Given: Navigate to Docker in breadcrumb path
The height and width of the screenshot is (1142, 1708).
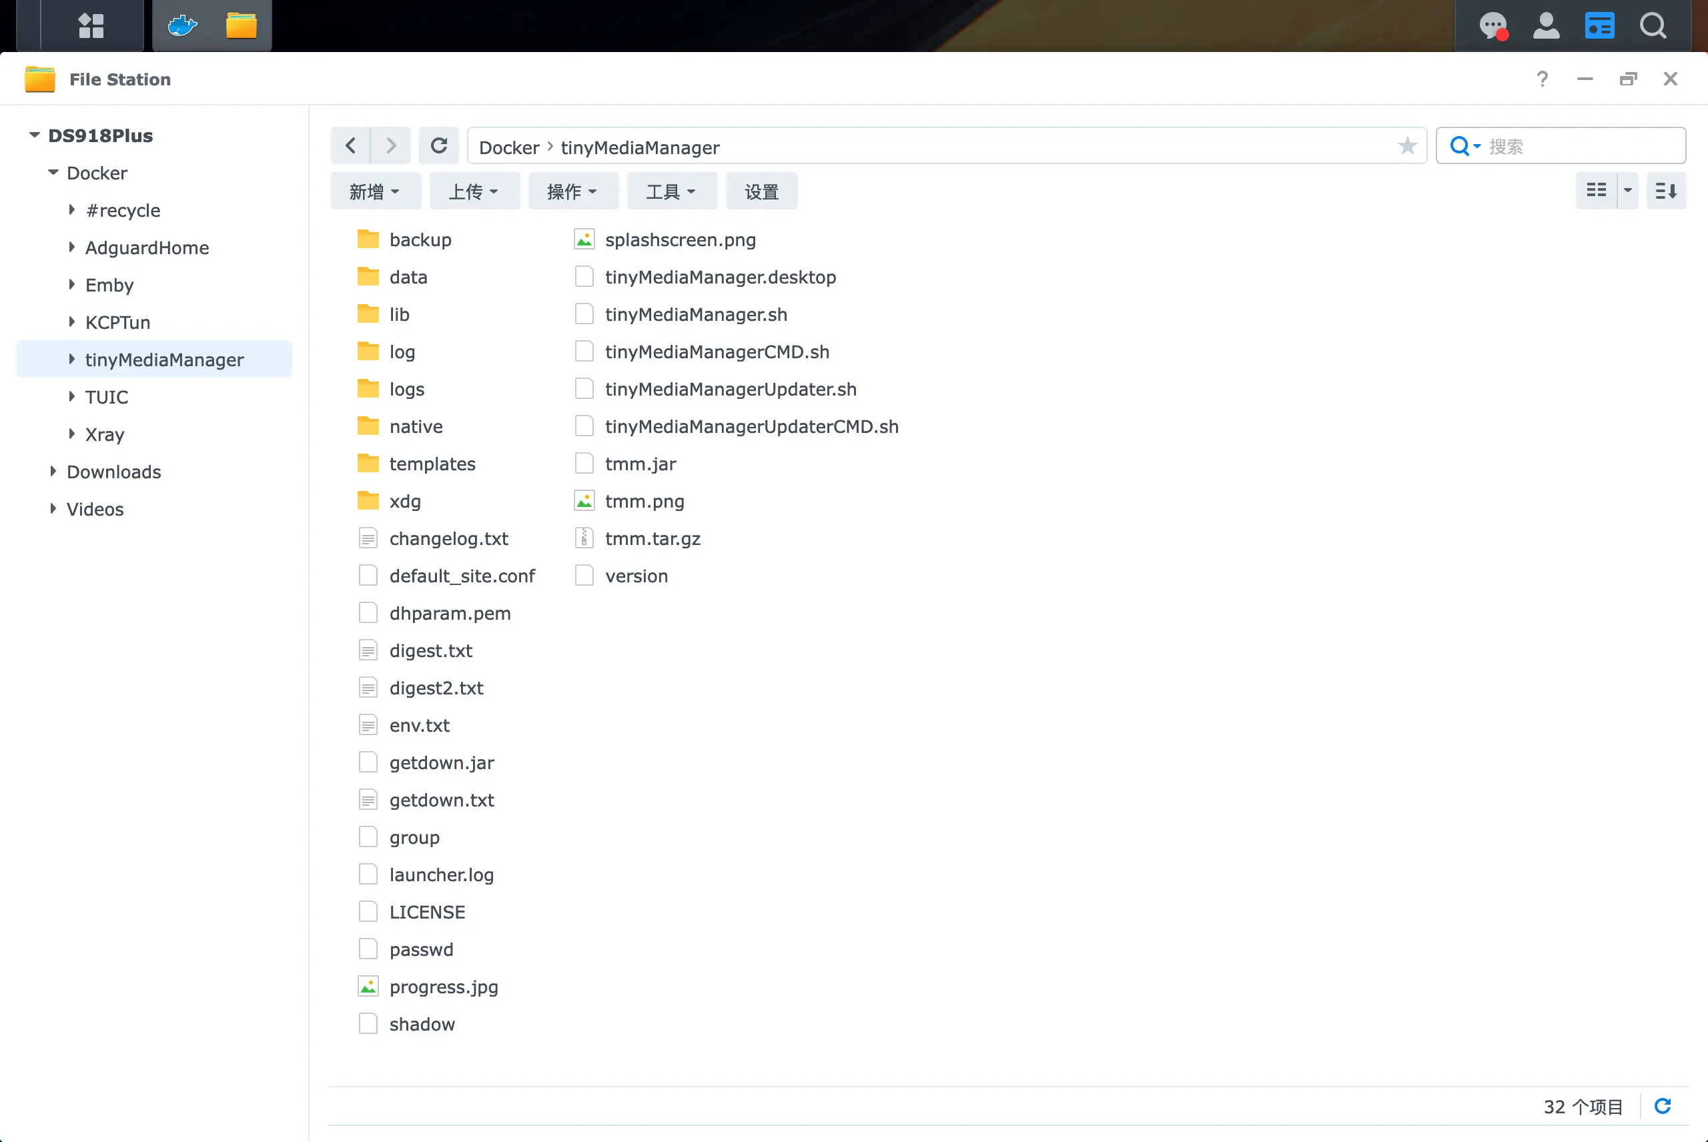Looking at the screenshot, I should (x=509, y=148).
